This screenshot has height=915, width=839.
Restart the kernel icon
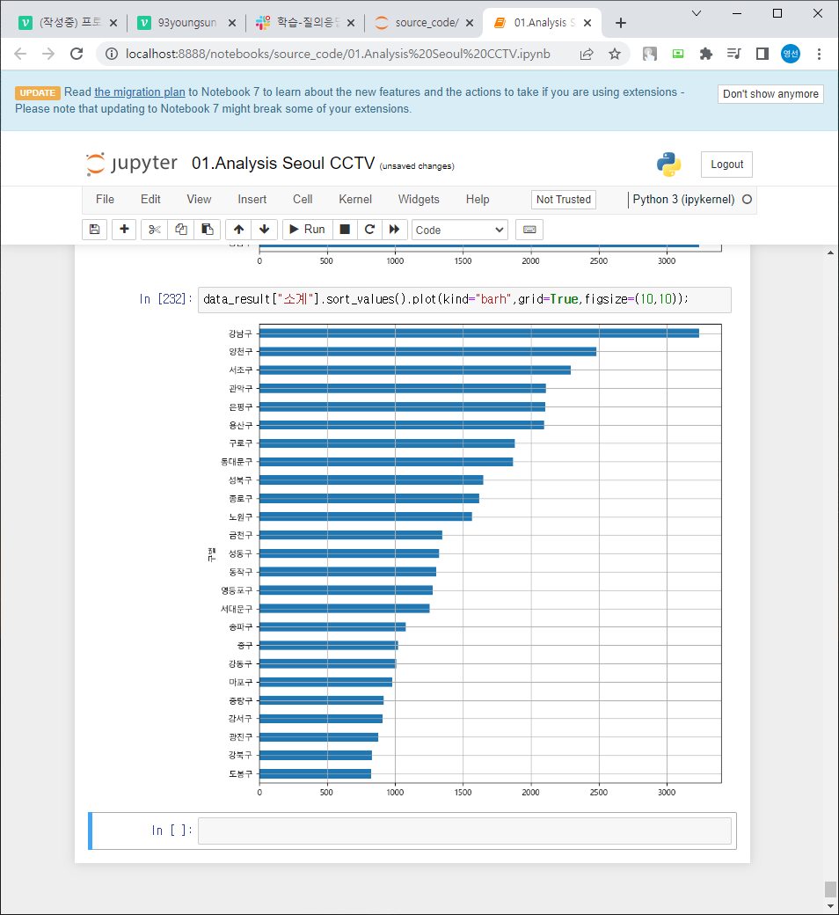pyautogui.click(x=369, y=230)
